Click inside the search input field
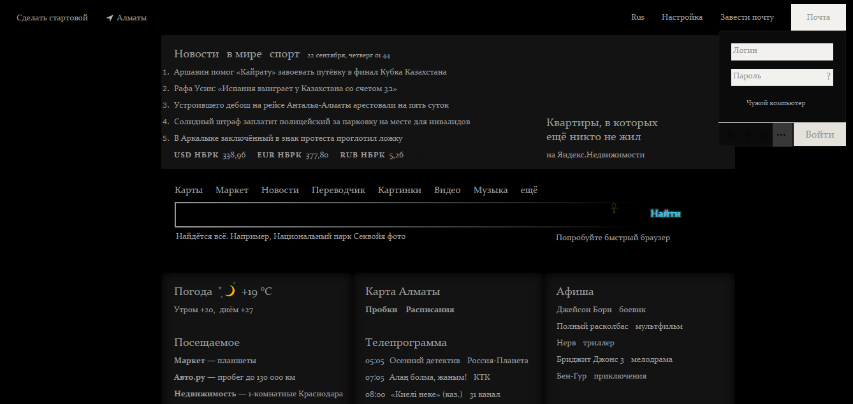Viewport: 853px width, 404px height. tap(383, 214)
